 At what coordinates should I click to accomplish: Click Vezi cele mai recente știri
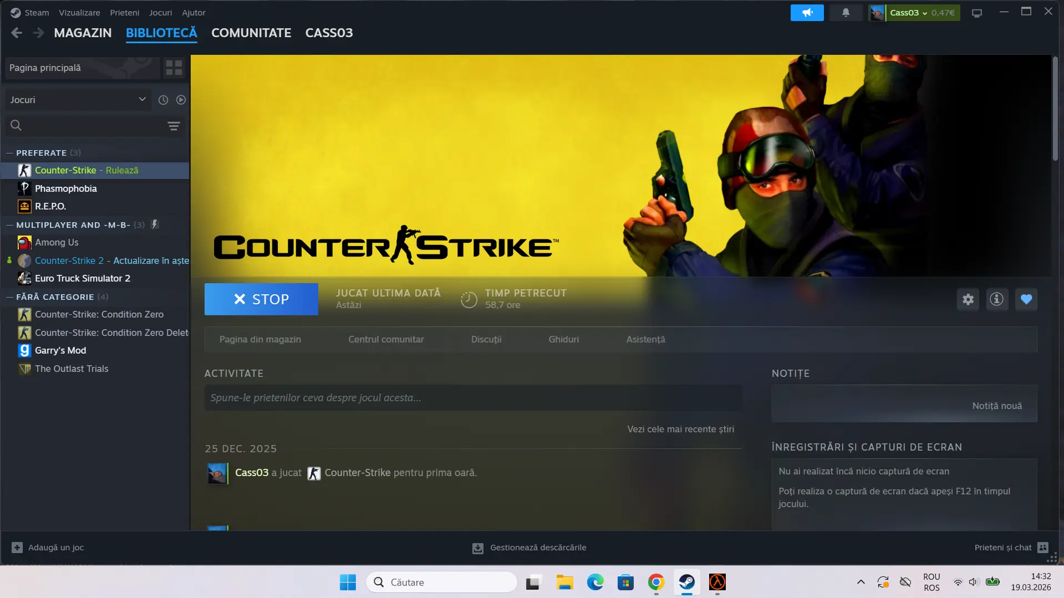(680, 429)
